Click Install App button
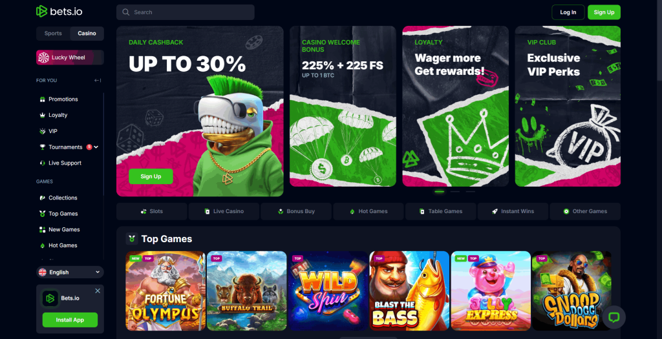 pyautogui.click(x=70, y=320)
